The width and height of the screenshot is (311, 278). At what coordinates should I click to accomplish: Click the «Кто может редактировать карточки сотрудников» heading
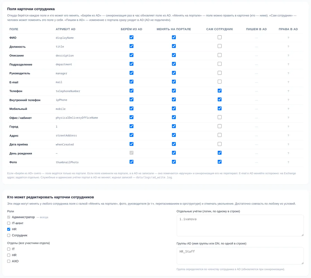[51, 197]
